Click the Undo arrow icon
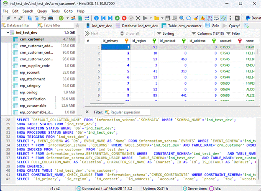Screen dimensions: 261x191 [x=43, y=18]
